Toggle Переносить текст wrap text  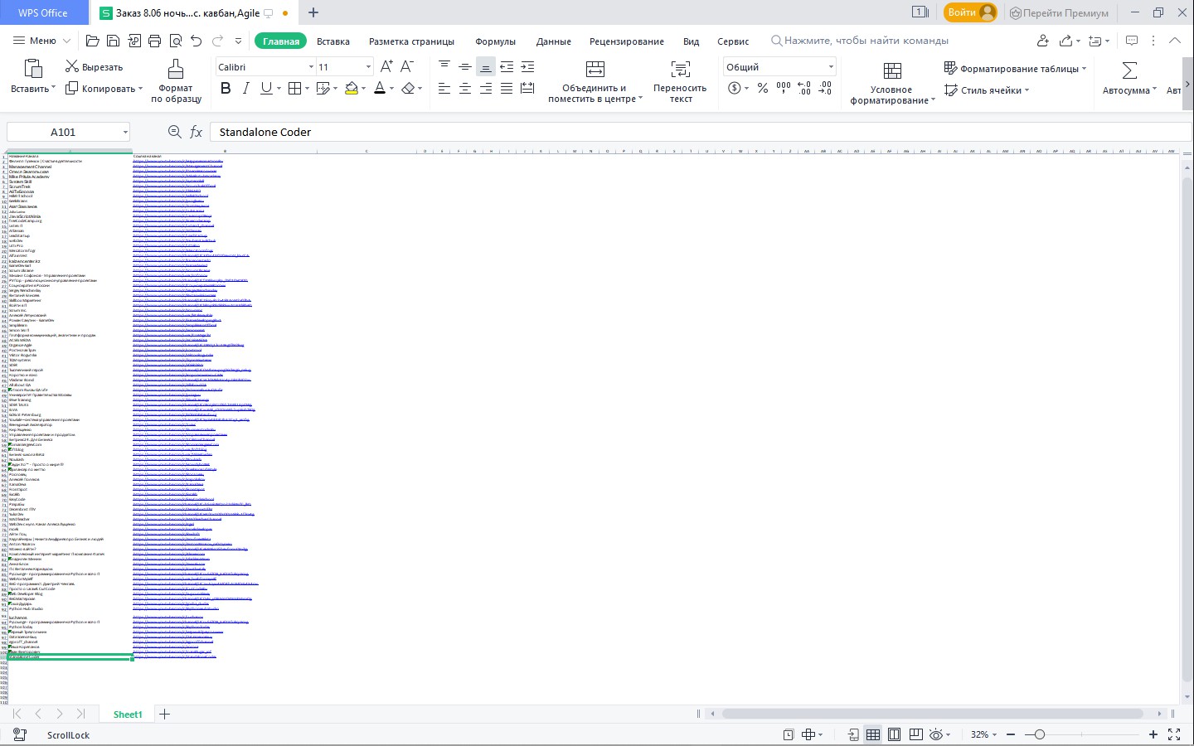pos(680,81)
